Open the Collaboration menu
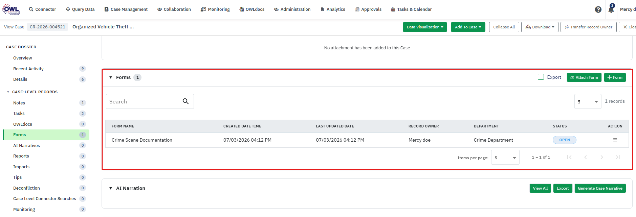This screenshot has height=217, width=636. click(174, 9)
